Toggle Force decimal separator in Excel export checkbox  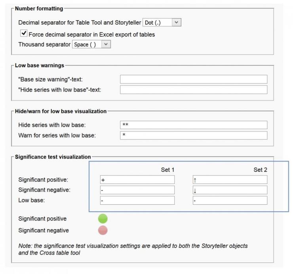pyautogui.click(x=24, y=34)
